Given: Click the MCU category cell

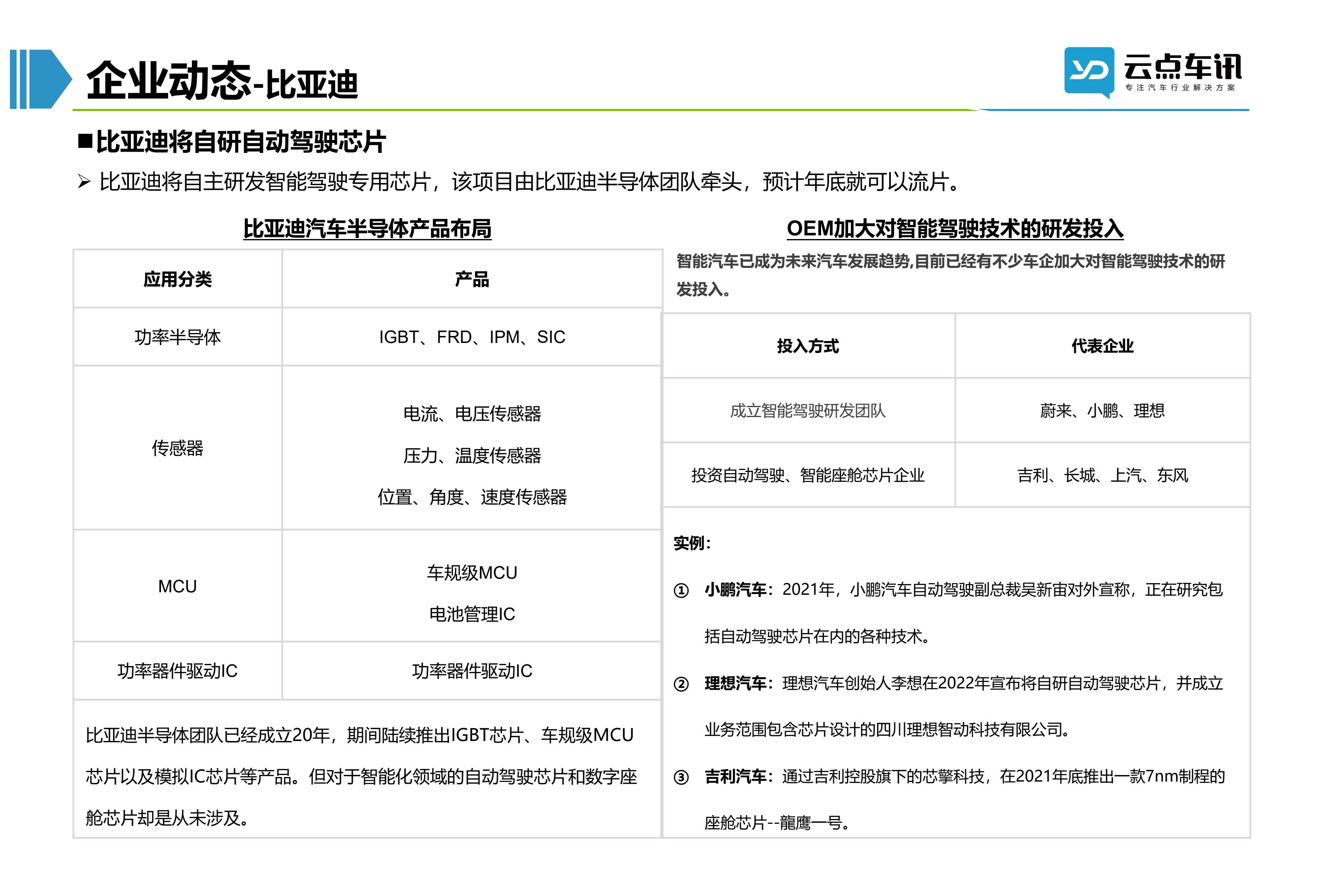Looking at the screenshot, I should tap(178, 586).
